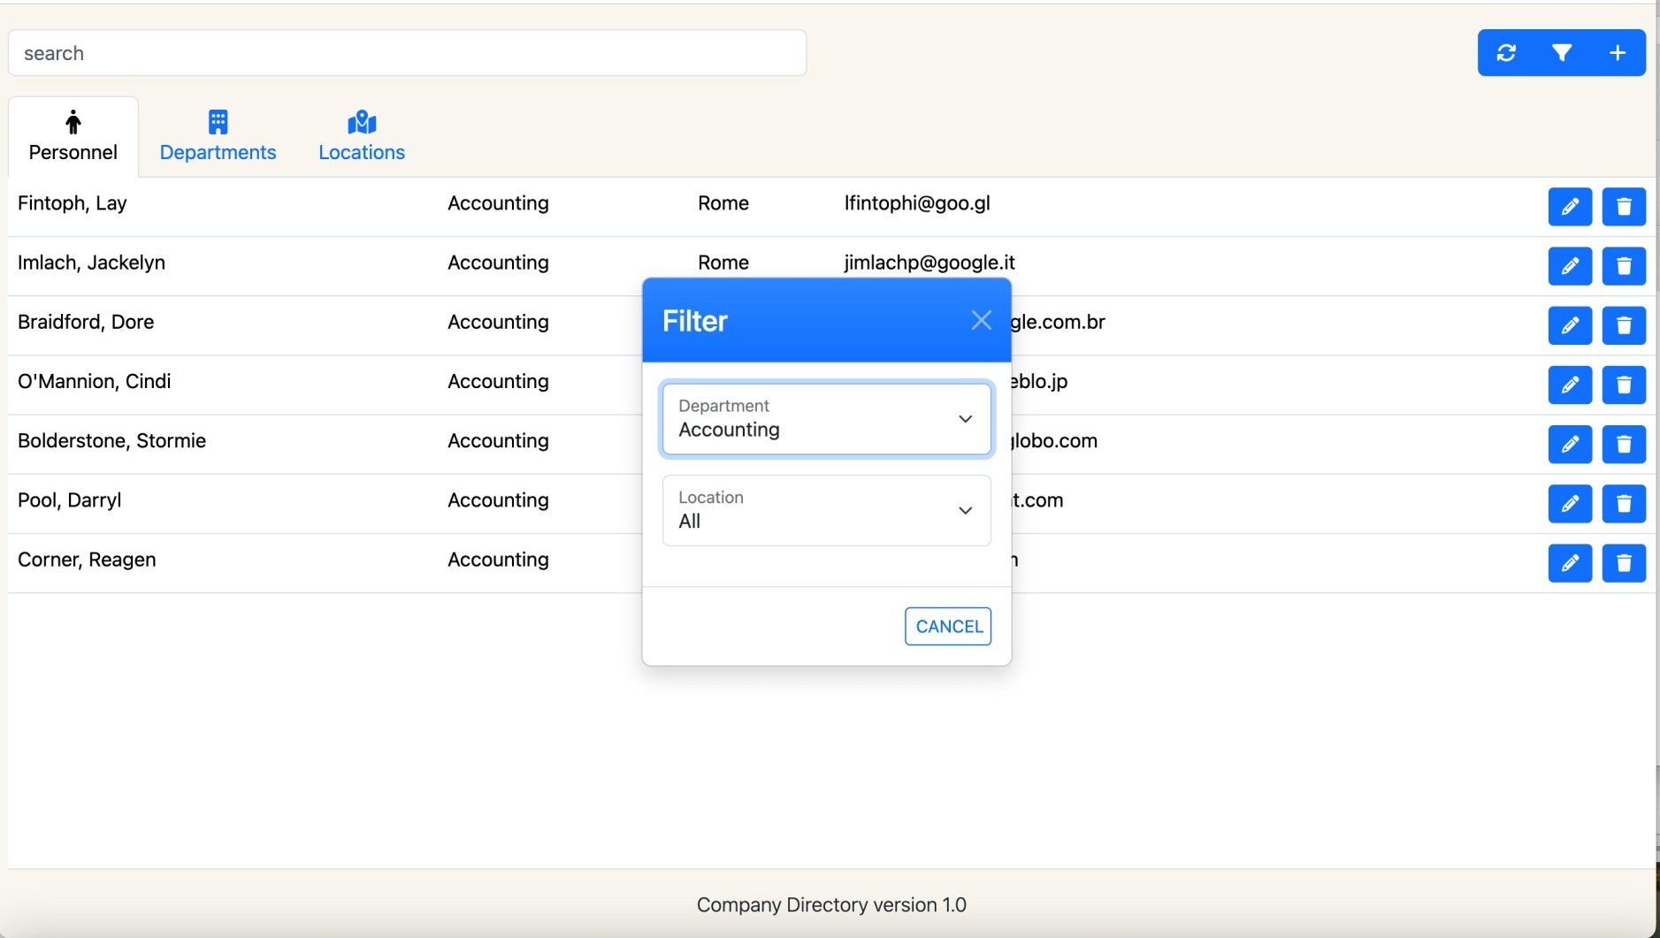Image resolution: width=1660 pixels, height=938 pixels.
Task: Delete Braidford, Dore using trash icon
Action: tap(1624, 325)
